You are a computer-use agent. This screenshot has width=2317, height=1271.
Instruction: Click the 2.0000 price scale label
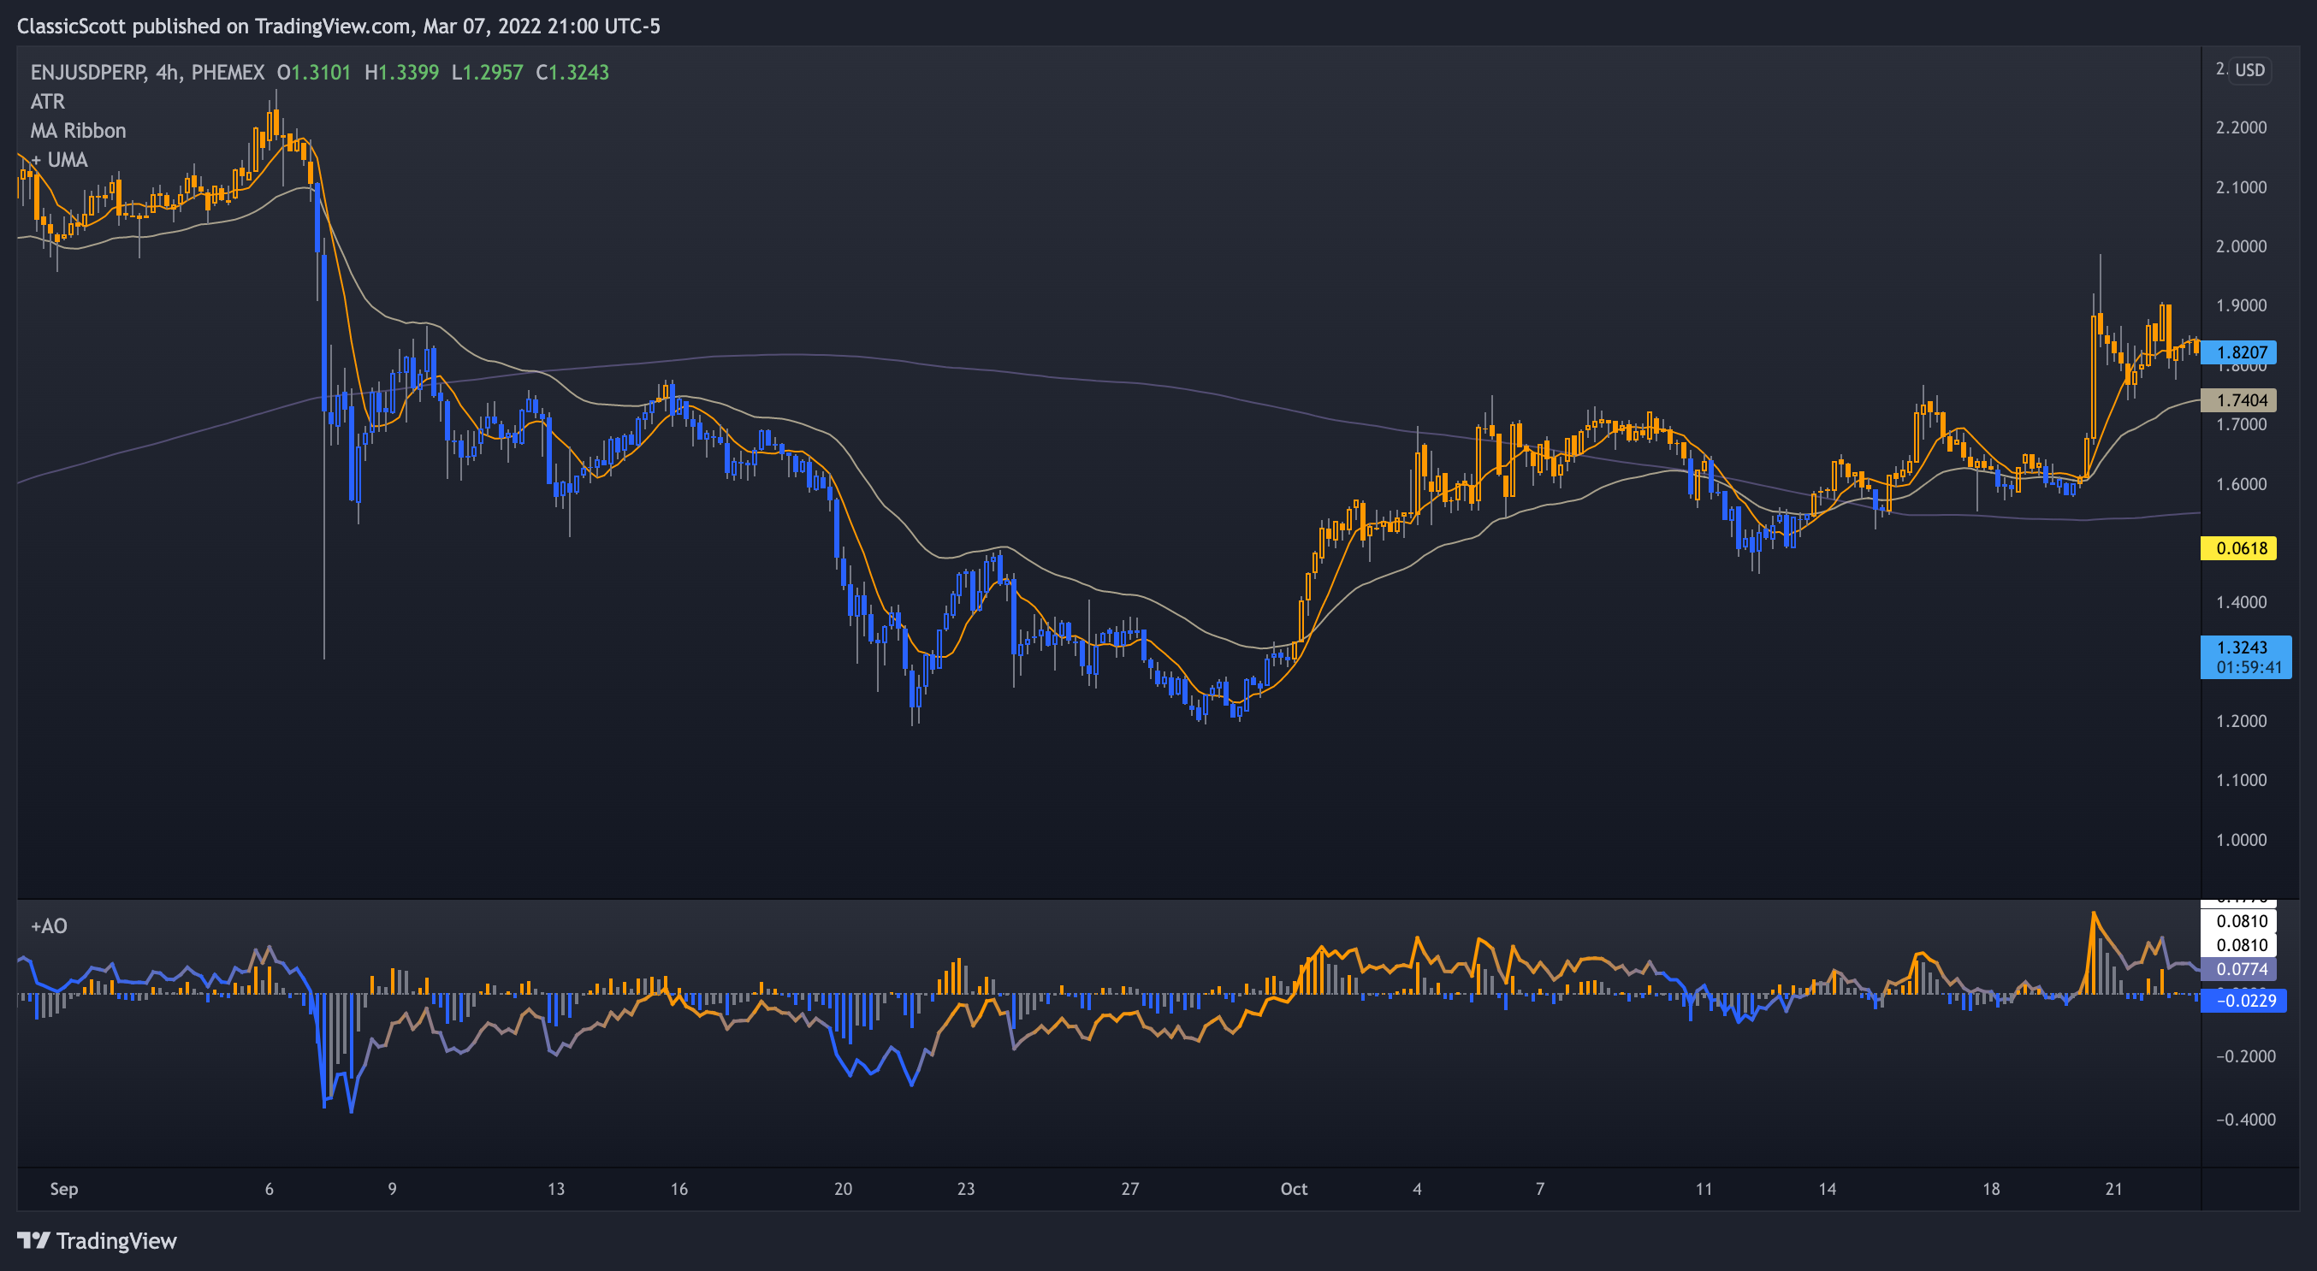[2241, 246]
